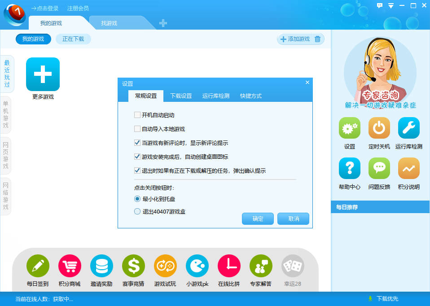Image resolution: width=430 pixels, height=306 pixels.
Task: Click the feedback speech bubble in title bar
Action: pyautogui.click(x=380, y=5)
